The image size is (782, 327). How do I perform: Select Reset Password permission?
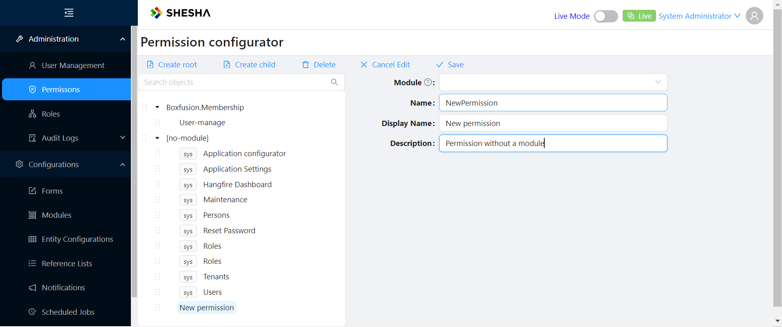pyautogui.click(x=229, y=230)
